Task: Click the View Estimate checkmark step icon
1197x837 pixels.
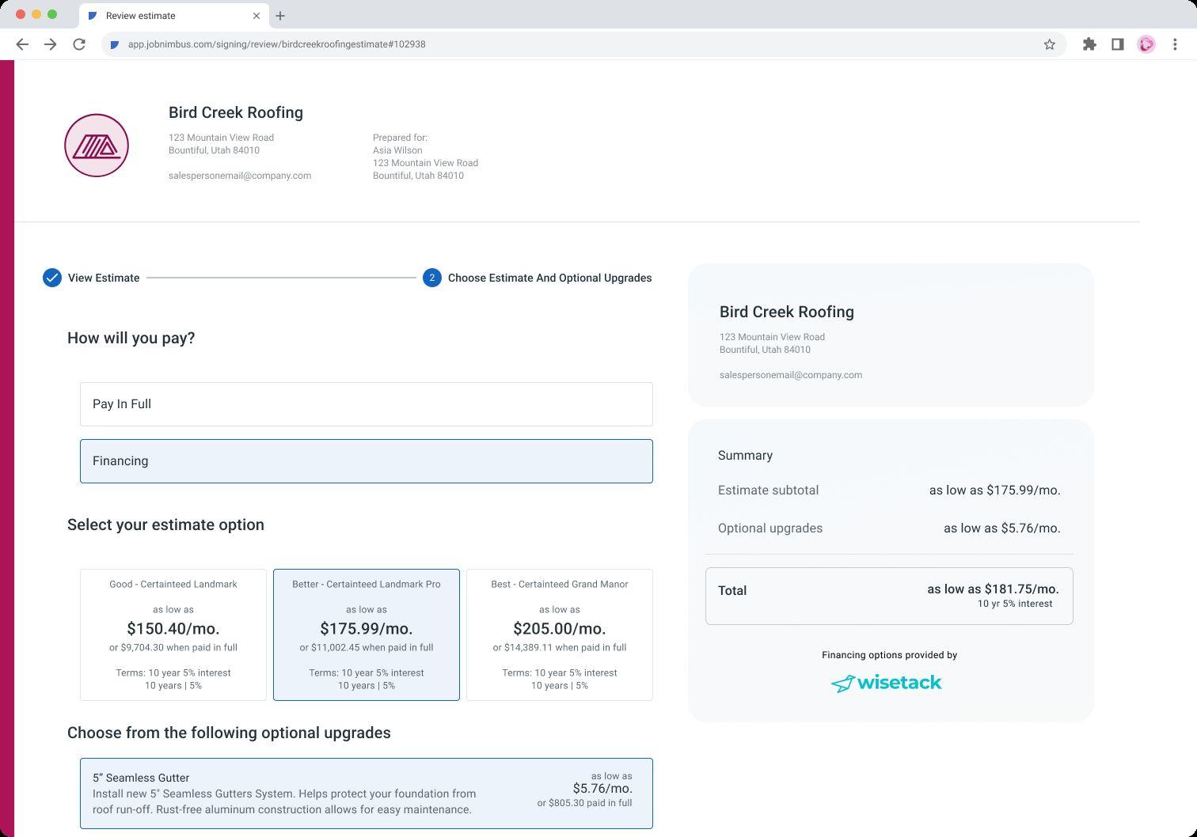Action: click(52, 278)
